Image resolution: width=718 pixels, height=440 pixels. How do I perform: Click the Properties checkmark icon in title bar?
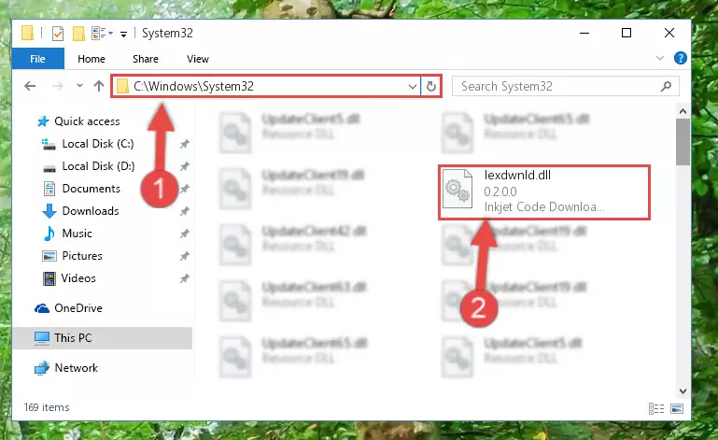tap(58, 34)
